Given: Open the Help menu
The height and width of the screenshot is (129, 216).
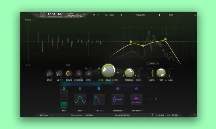Looking at the screenshot, I should coord(171,15).
